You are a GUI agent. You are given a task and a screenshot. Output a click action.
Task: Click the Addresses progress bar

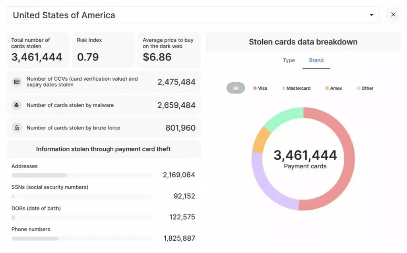[x=82, y=176]
